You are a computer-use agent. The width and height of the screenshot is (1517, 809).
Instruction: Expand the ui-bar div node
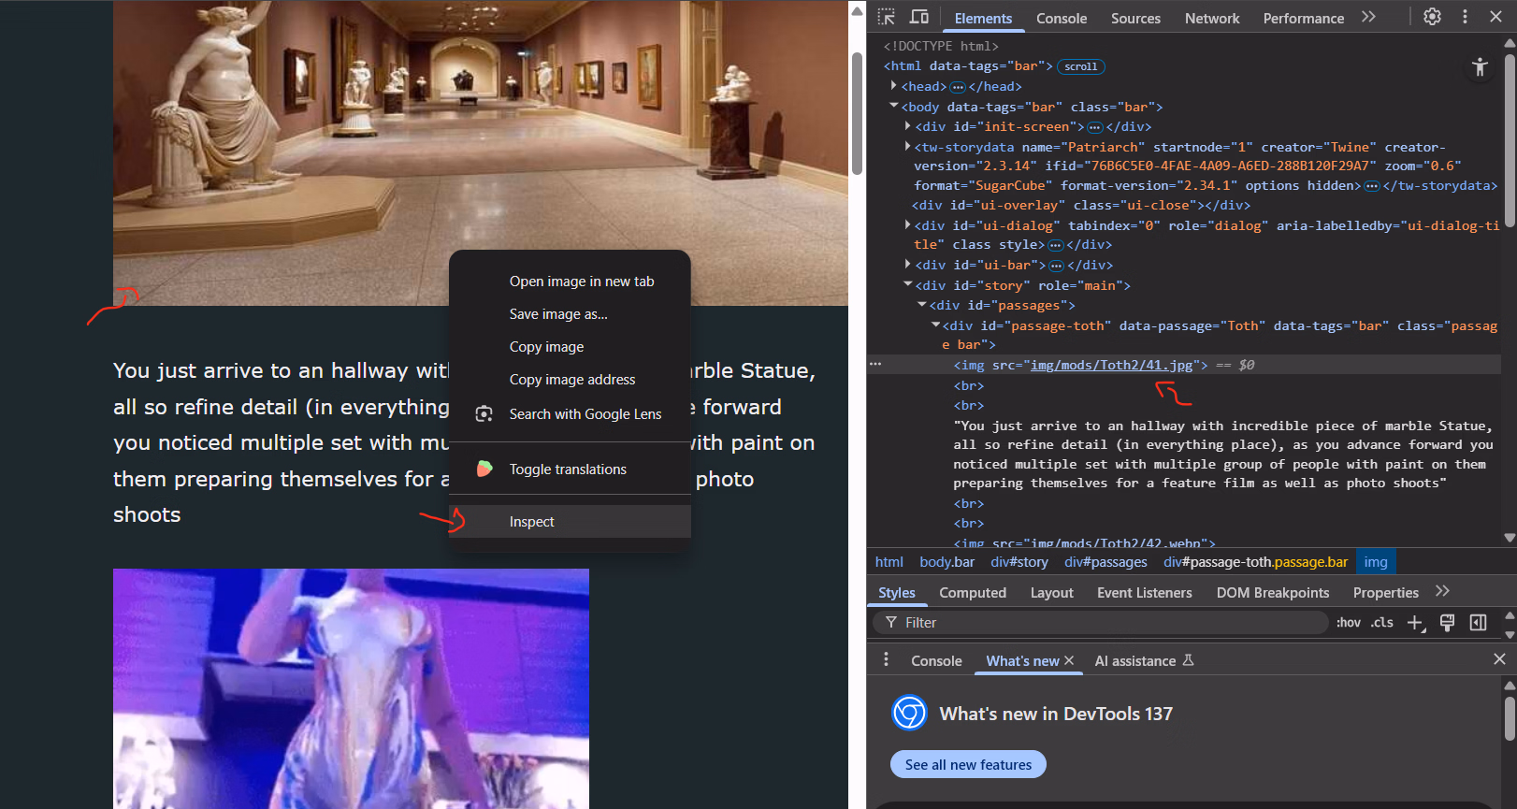pyautogui.click(x=908, y=265)
